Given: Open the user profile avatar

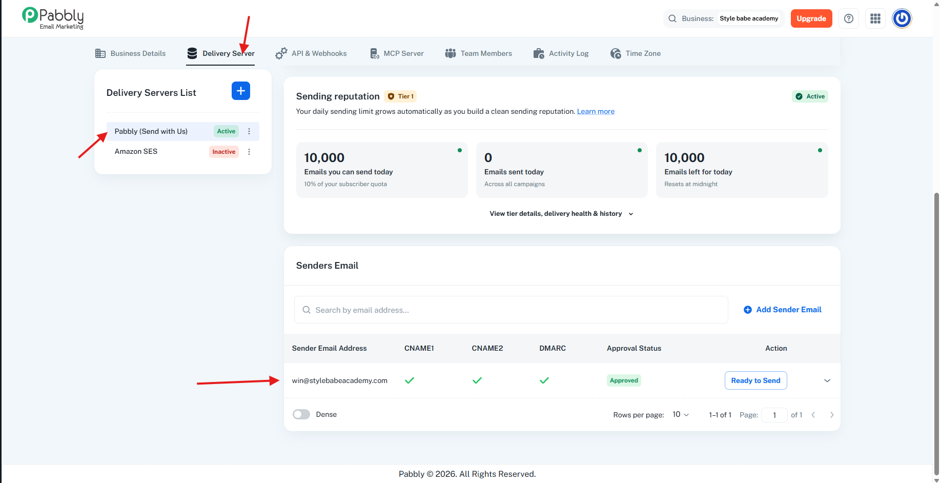Looking at the screenshot, I should 902,18.
